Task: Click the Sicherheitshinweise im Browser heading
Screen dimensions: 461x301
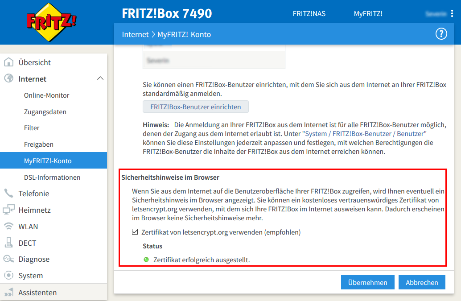Action: tap(170, 177)
